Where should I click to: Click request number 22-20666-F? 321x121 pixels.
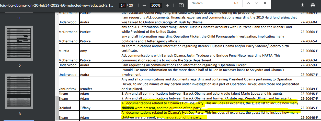pyautogui.click(x=310, y=51)
